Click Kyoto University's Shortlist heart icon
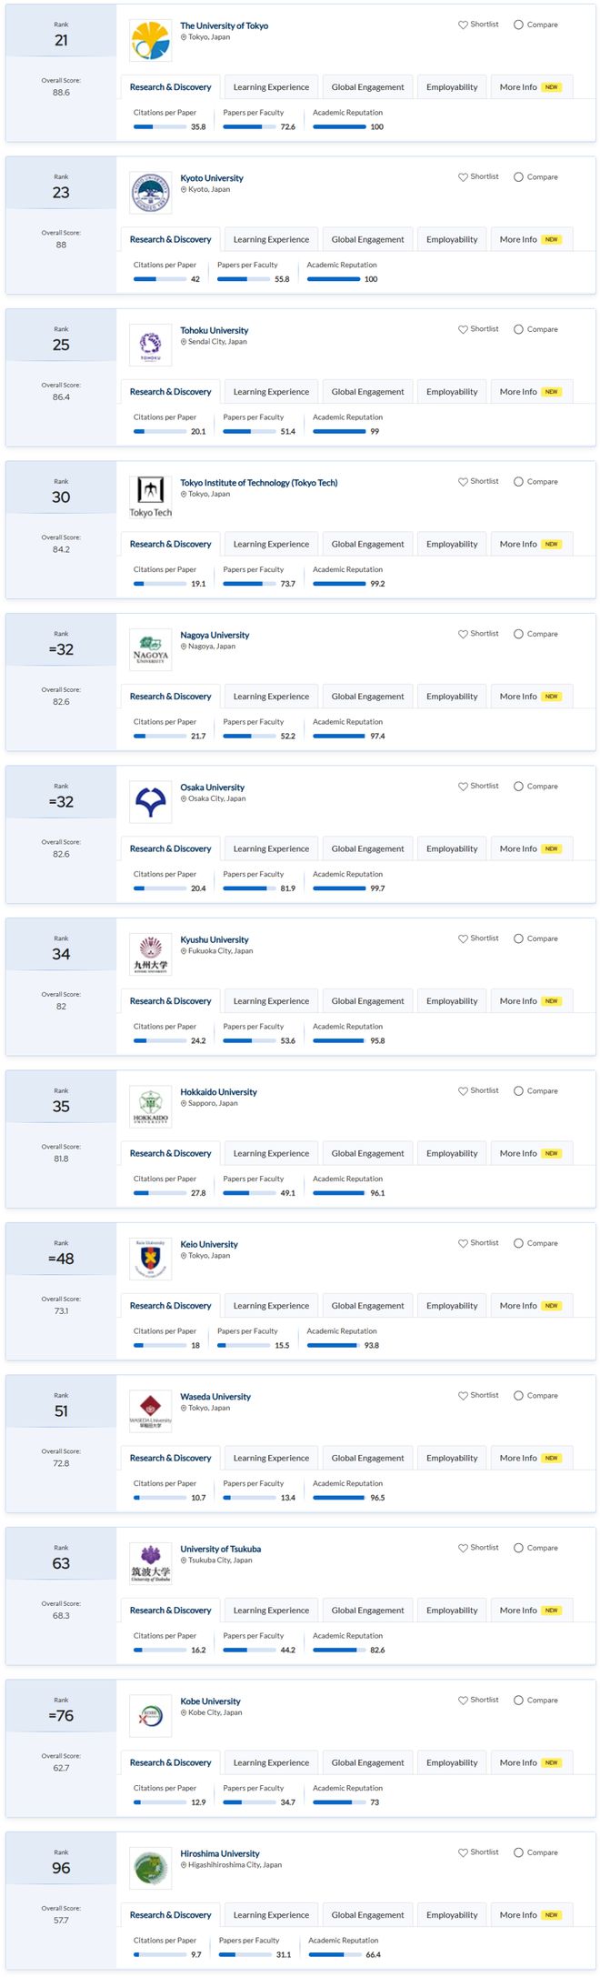 point(463,177)
